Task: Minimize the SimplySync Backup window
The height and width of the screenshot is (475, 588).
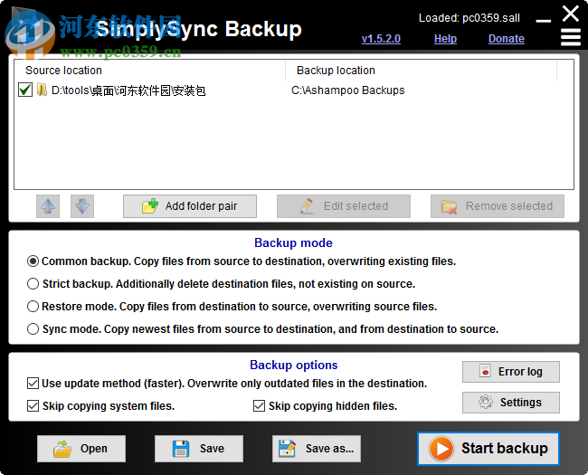Action: (x=544, y=21)
